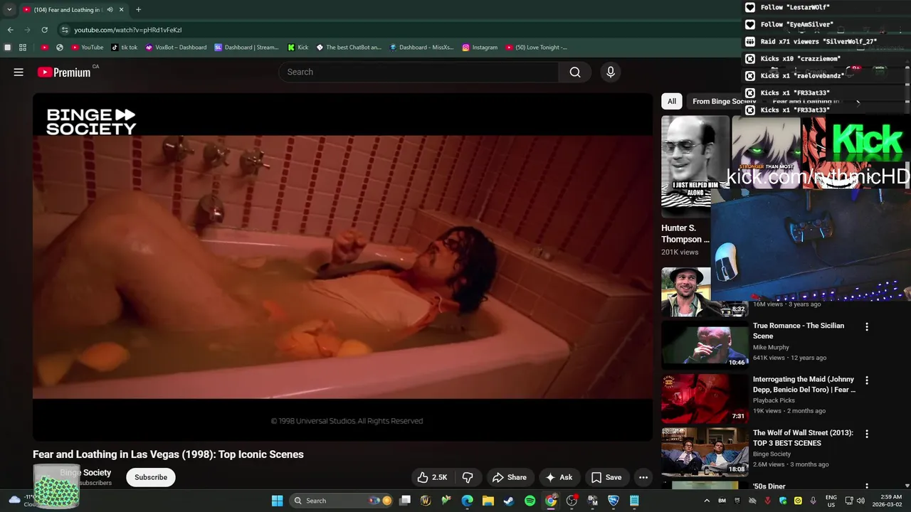Show hidden system tray icons chevron
911x512 pixels.
click(706, 501)
